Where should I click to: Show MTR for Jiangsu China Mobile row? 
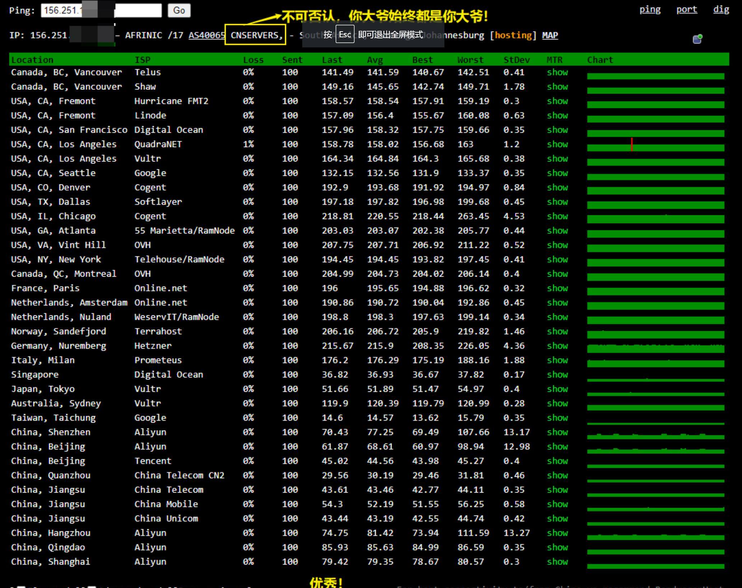pyautogui.click(x=557, y=504)
